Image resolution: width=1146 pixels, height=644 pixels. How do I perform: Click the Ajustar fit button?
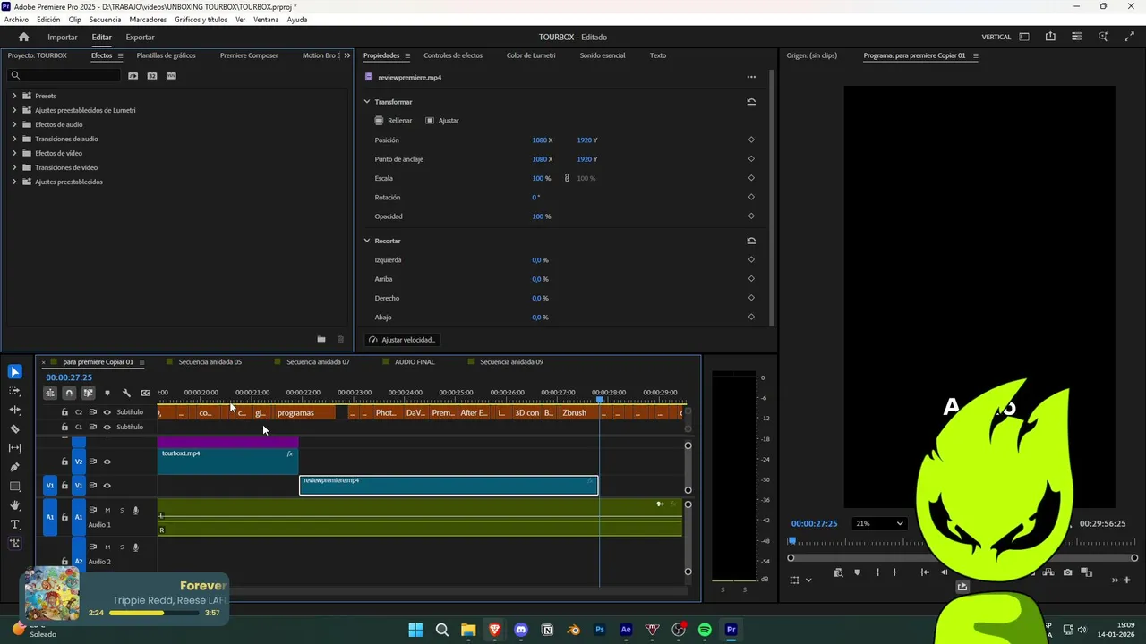point(442,120)
